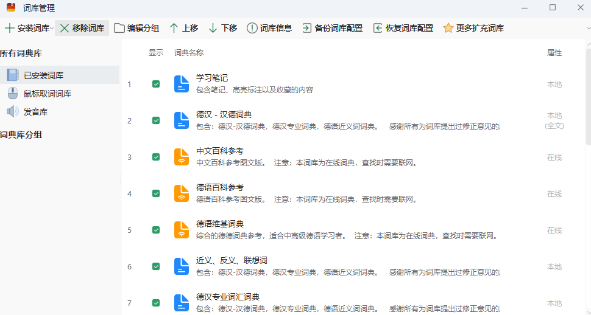The image size is (591, 315).
Task: Click the plus icon for 安装词库
Action: (10, 28)
